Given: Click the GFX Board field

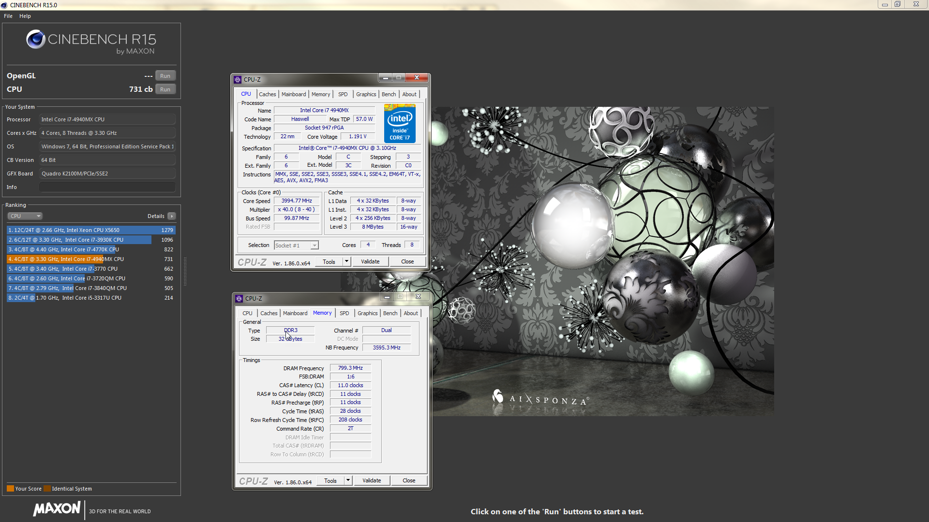Looking at the screenshot, I should tap(107, 174).
